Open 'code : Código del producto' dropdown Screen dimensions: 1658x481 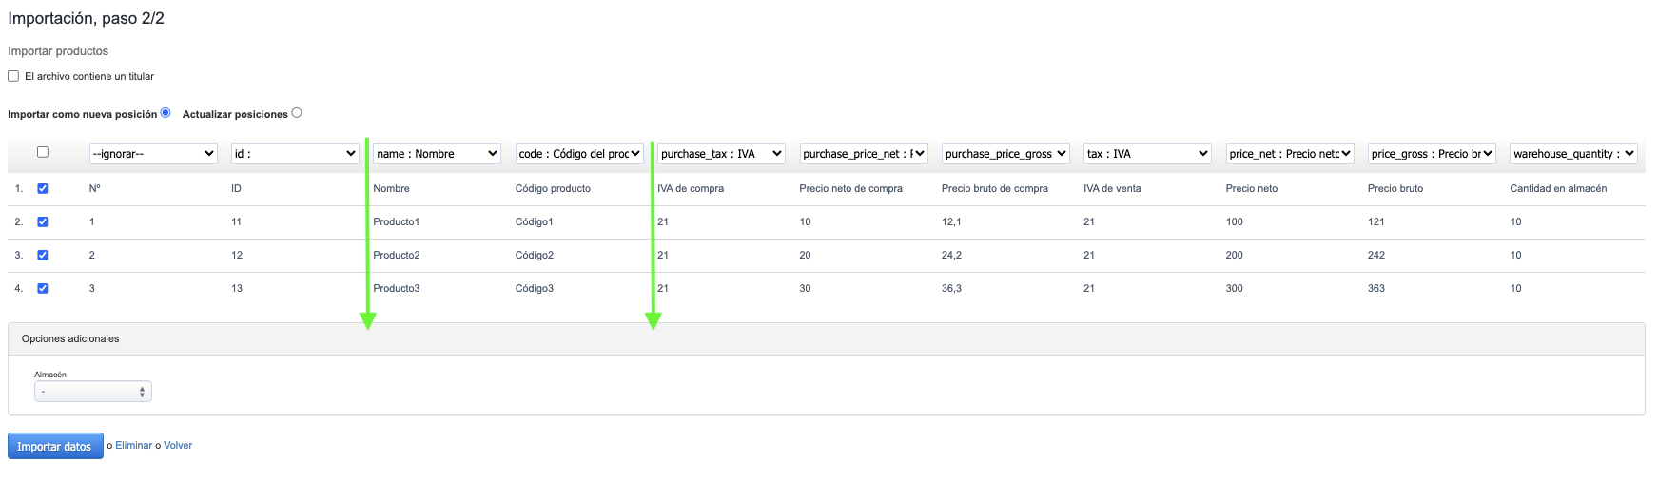coord(579,153)
